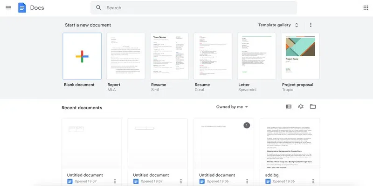Click the search magnifier icon

[98, 7]
